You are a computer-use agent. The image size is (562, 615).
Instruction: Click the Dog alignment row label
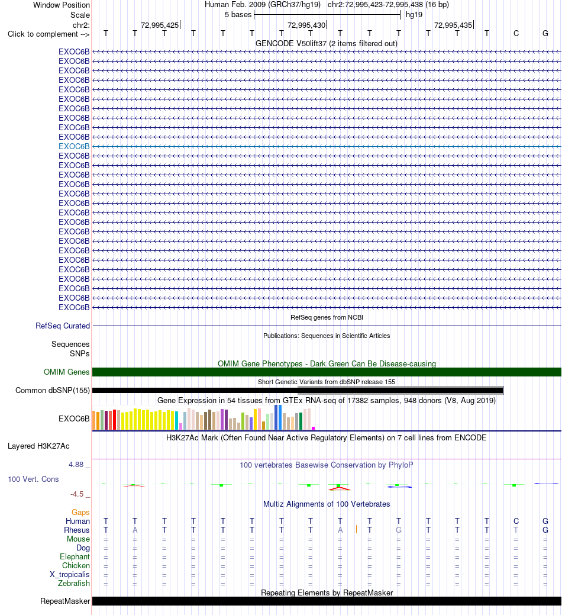click(83, 548)
